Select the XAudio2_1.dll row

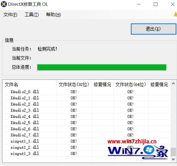tap(86, 98)
